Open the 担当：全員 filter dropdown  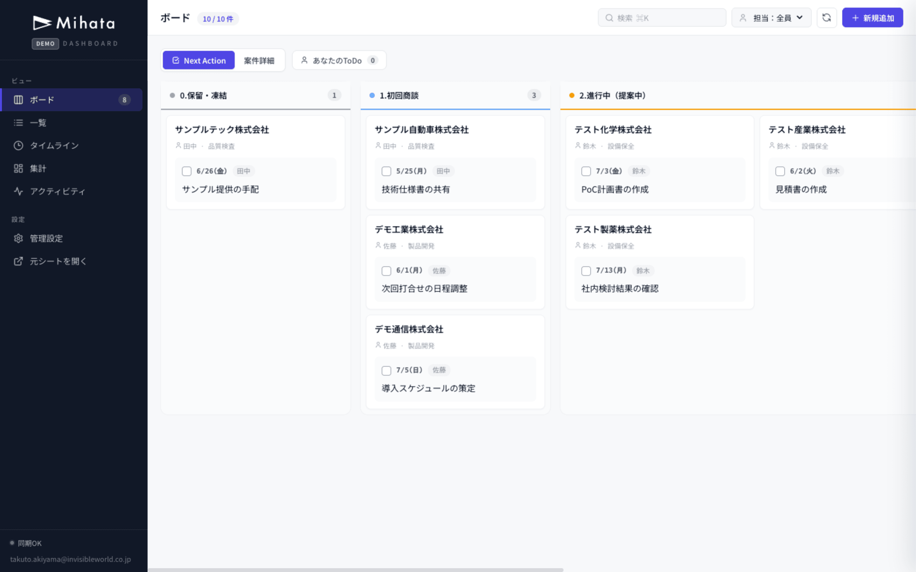point(771,18)
